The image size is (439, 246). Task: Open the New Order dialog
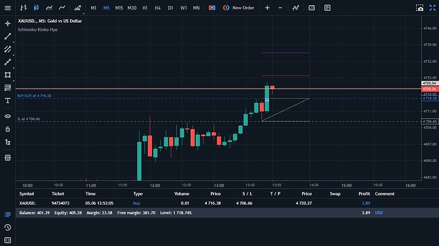(239, 8)
